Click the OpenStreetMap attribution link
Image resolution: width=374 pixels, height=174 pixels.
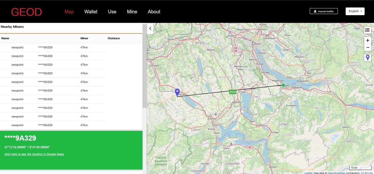pyautogui.click(x=337, y=173)
